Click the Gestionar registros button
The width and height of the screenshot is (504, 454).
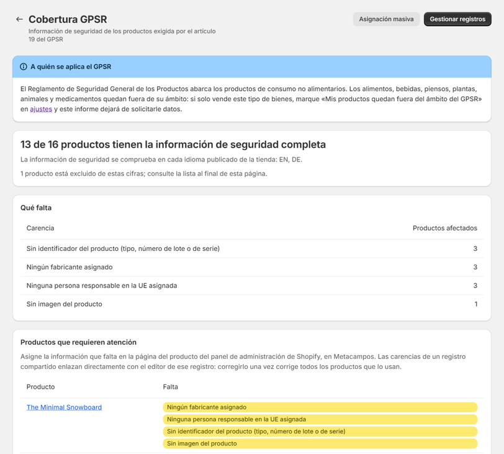457,19
